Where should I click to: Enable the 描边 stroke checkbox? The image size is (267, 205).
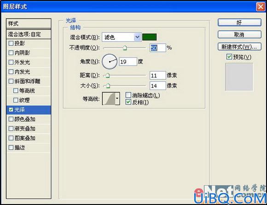11,148
